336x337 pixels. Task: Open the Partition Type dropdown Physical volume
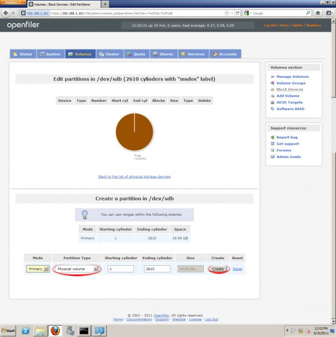77,269
